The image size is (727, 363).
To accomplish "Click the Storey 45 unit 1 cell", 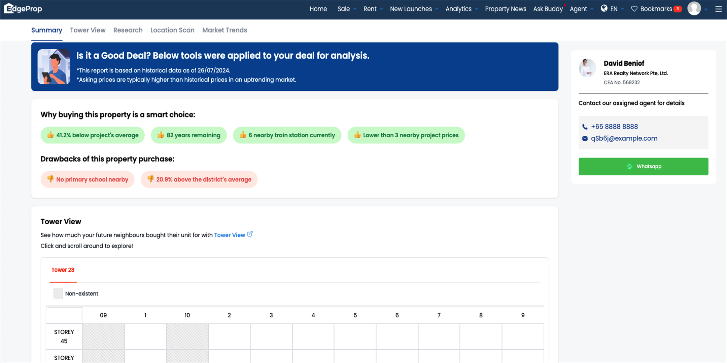I will click(x=145, y=336).
